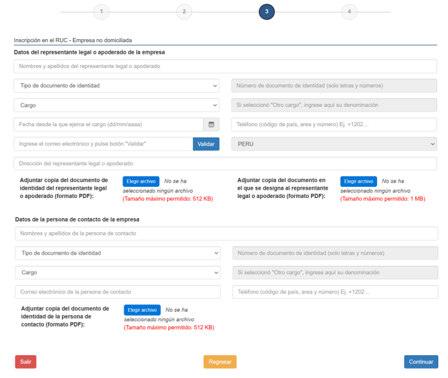This screenshot has width=448, height=378.
Task: Click the orange Regresar button
Action: pos(220,362)
